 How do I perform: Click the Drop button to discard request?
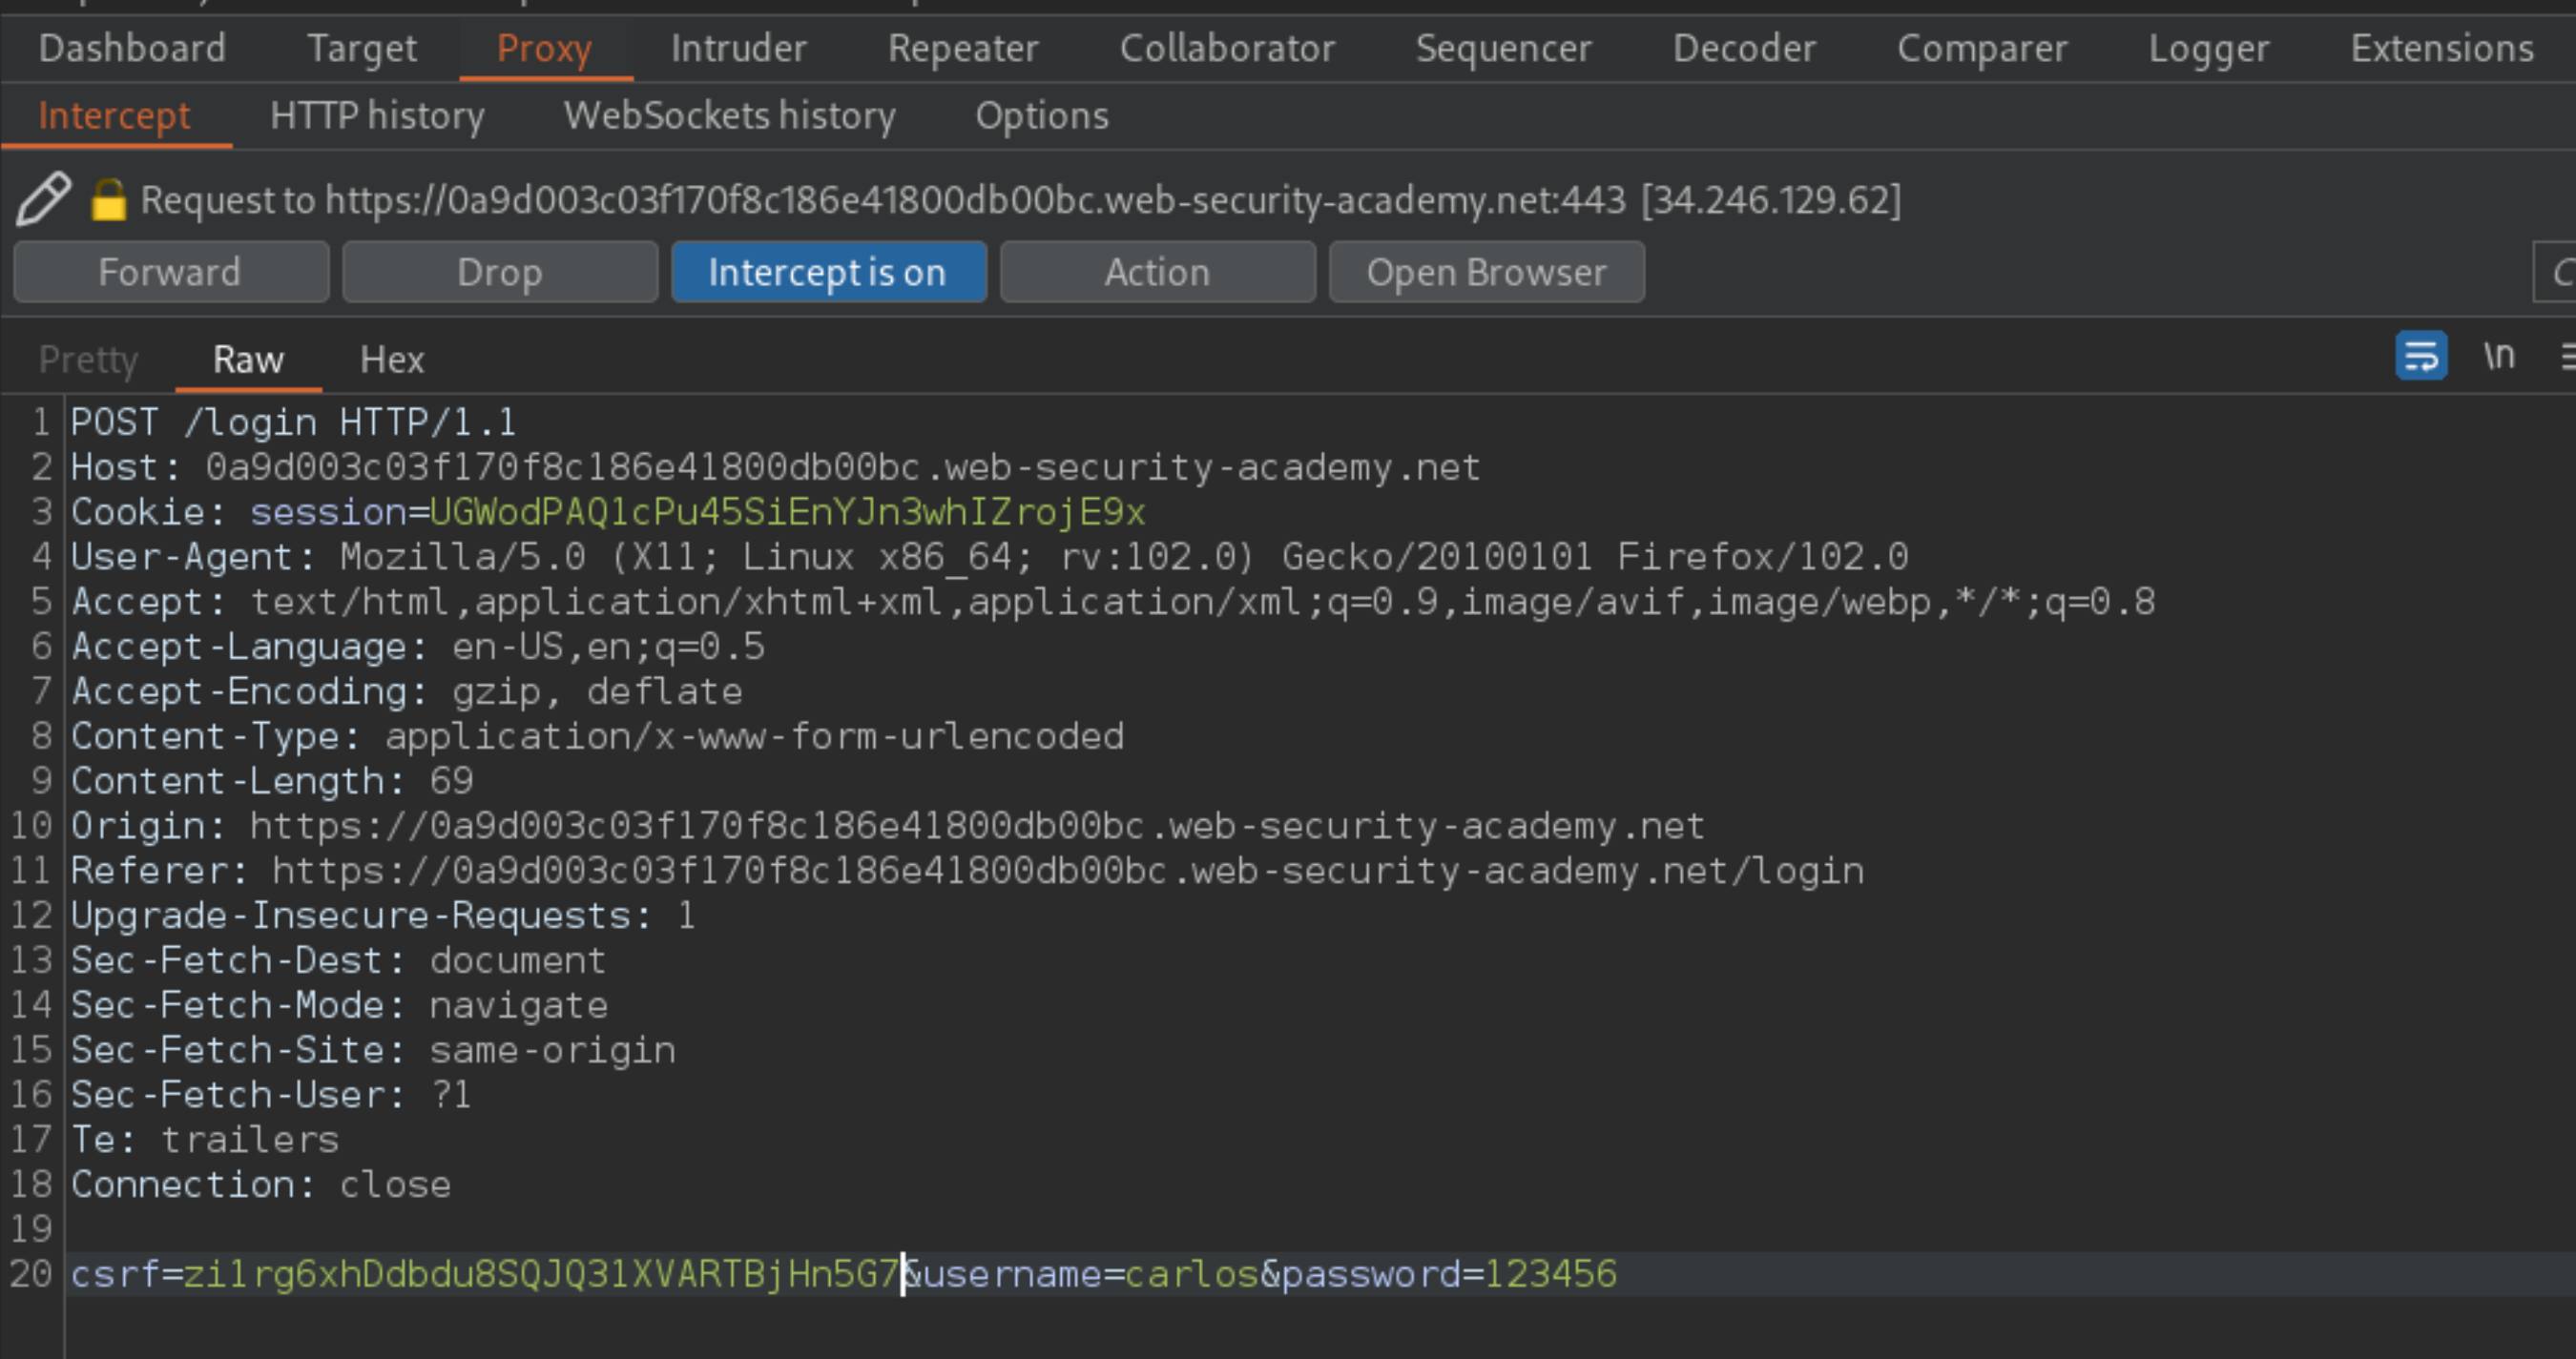tap(499, 273)
